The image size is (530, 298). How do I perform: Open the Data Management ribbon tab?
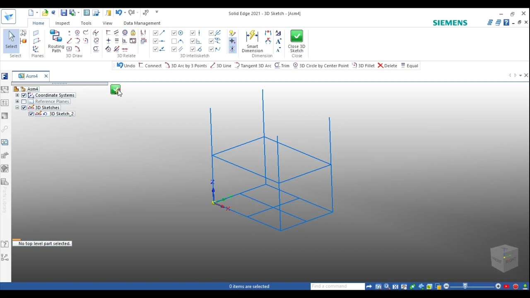(142, 23)
